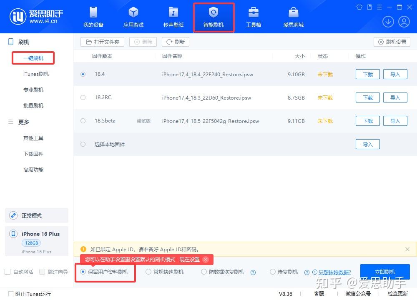Image resolution: width=417 pixels, height=300 pixels.
Task: Open the 应用游戏 apps and games section
Action: coord(133,17)
